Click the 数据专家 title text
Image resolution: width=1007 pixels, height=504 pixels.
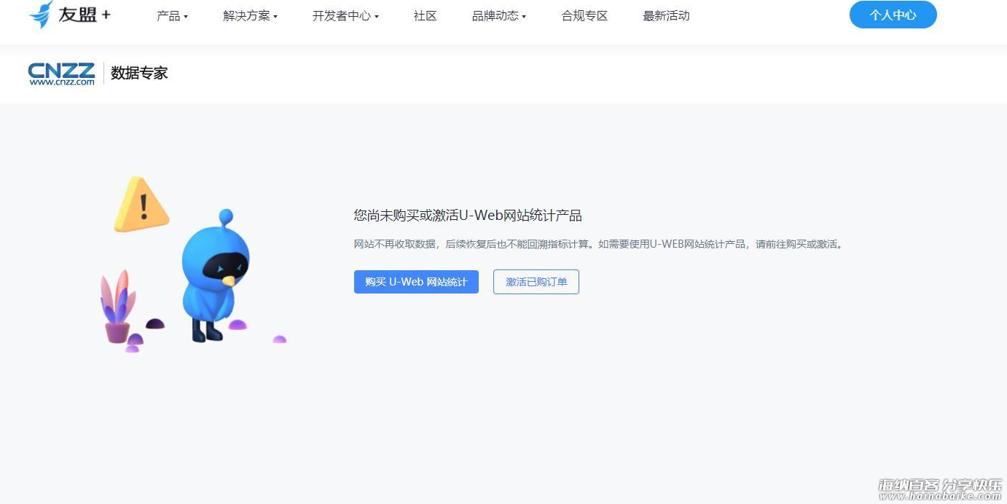pyautogui.click(x=139, y=73)
